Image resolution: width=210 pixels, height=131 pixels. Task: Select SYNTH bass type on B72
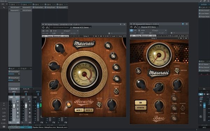[x=141, y=108]
